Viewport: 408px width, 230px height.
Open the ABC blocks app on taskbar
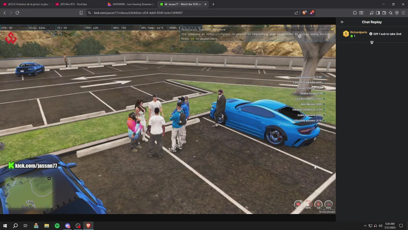[x=36, y=226]
